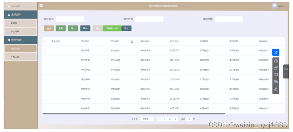Click the cell 实习薪资2
The width and height of the screenshot is (293, 132).
coord(234,60)
